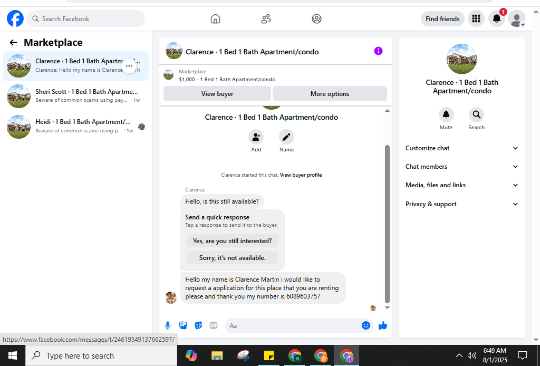Viewport: 540px width, 366px height.
Task: Search in conversation using magnifier icon
Action: tap(476, 114)
